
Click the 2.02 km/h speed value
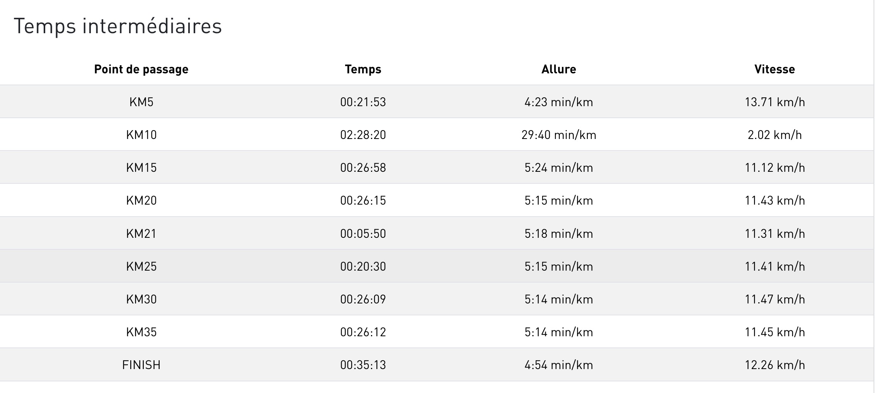775,135
